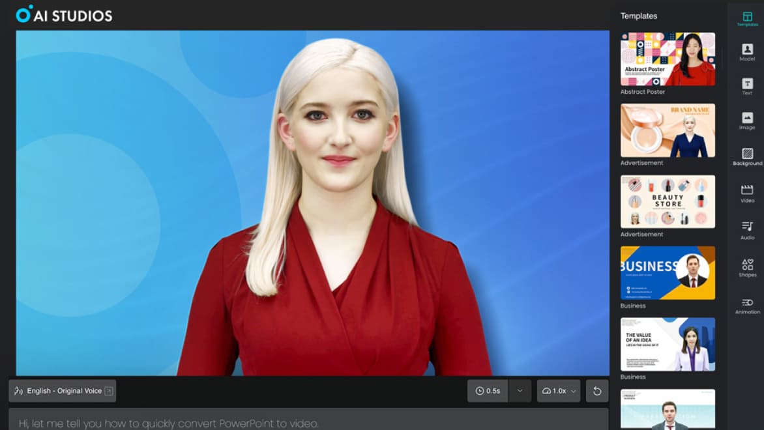Select the yellow Business template
The height and width of the screenshot is (430, 764).
coord(667,273)
